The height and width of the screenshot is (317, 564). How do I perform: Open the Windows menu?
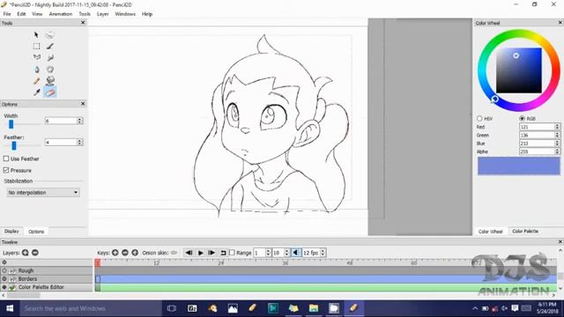pos(125,14)
